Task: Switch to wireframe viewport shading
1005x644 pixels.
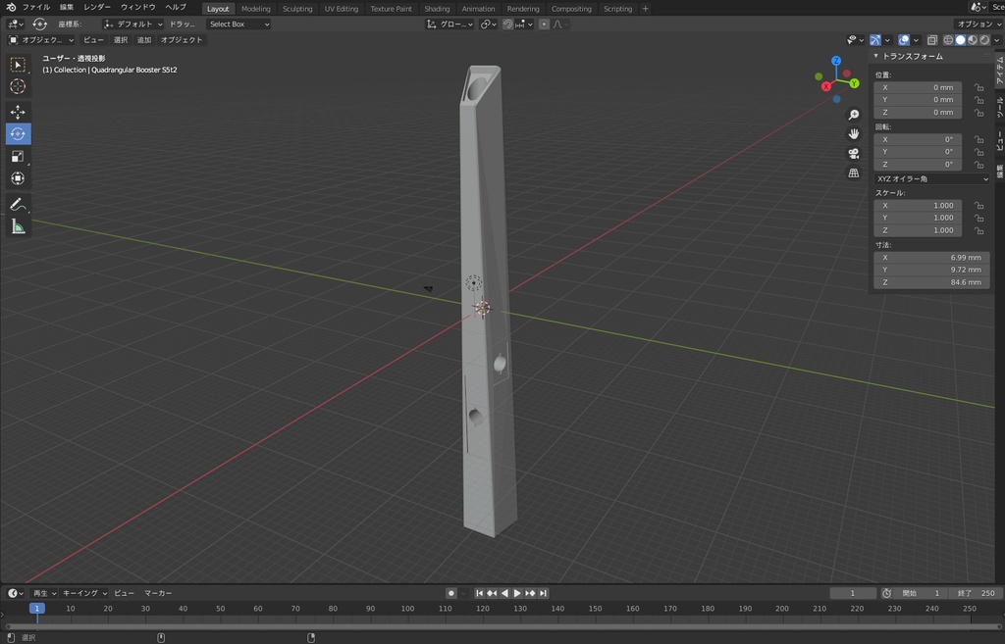Action: pyautogui.click(x=948, y=39)
